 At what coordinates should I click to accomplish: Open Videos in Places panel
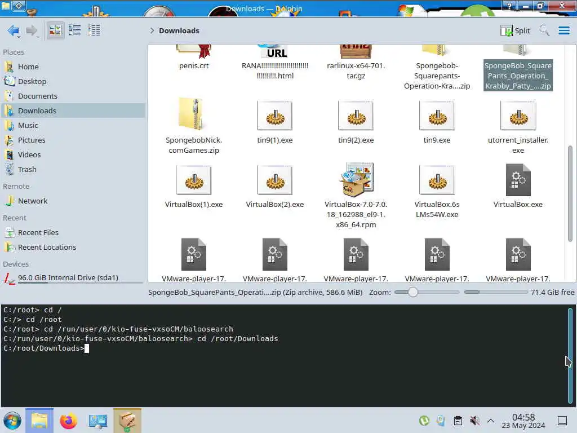(73, 154)
